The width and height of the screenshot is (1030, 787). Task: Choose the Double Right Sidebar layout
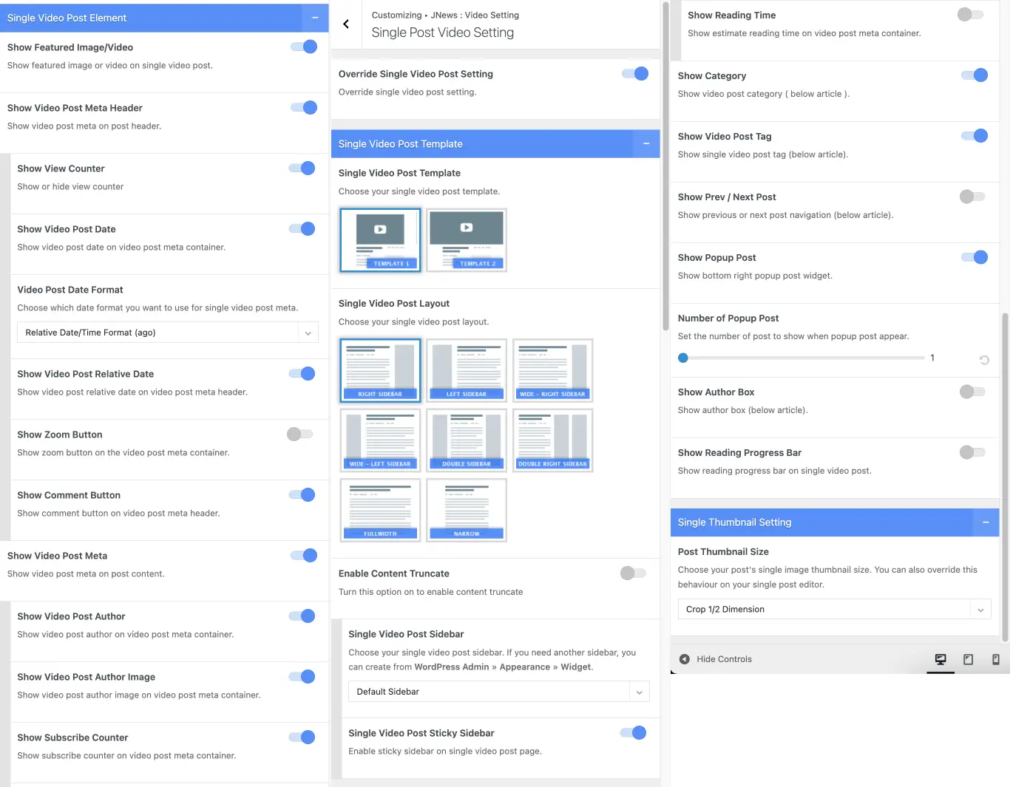(x=552, y=440)
